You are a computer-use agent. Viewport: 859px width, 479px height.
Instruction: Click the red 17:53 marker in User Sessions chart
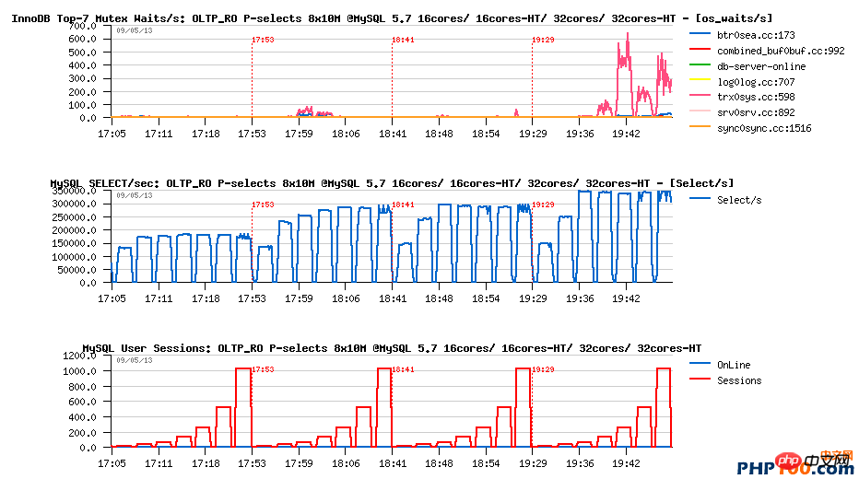(263, 369)
